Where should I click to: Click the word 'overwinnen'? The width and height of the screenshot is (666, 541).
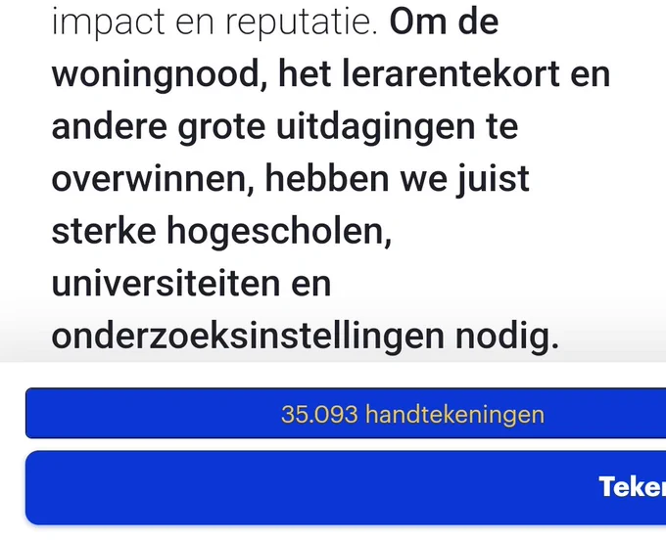point(150,180)
